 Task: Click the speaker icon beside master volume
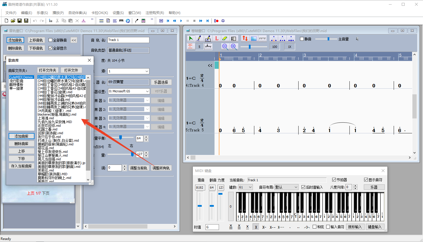coord(357,39)
